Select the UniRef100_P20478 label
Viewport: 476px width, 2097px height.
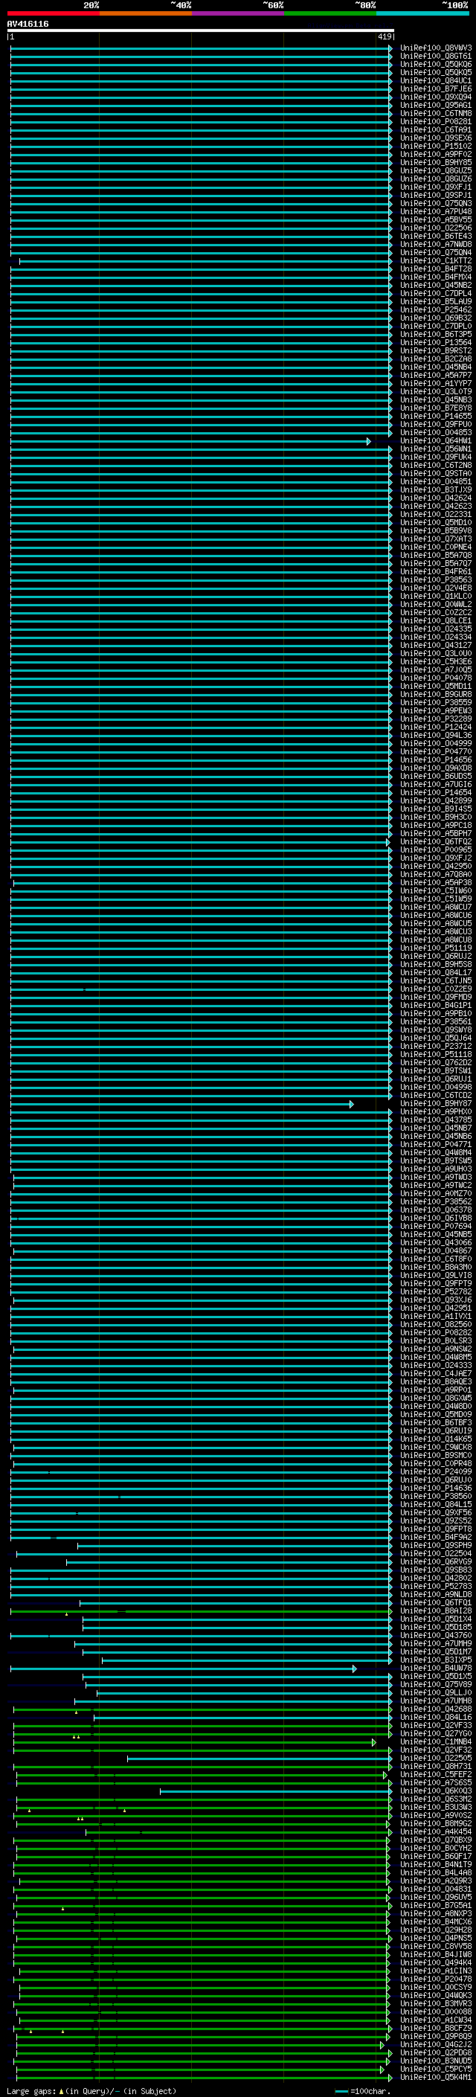436,1979
